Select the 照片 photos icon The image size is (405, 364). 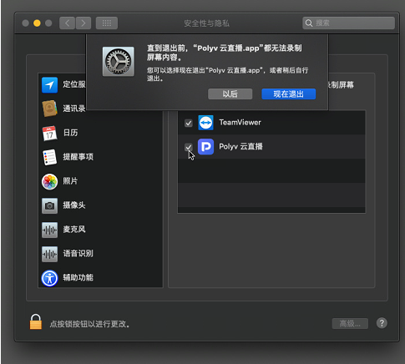[49, 182]
